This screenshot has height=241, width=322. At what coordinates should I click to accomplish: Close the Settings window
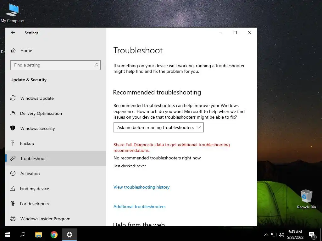[249, 33]
